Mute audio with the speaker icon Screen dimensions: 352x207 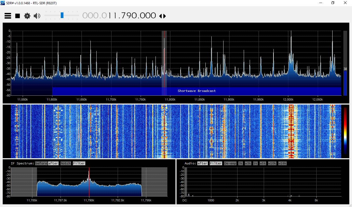coord(37,16)
